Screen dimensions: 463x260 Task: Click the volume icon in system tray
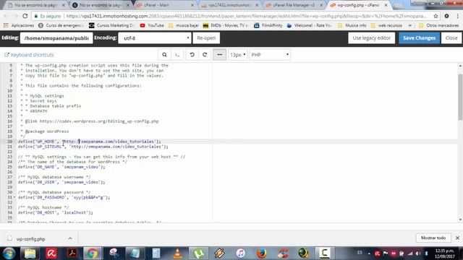[418, 253]
